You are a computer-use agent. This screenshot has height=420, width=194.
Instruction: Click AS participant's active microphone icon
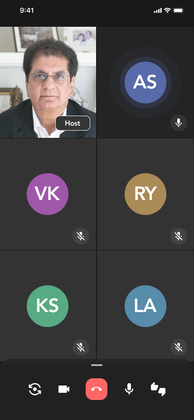coord(179,122)
